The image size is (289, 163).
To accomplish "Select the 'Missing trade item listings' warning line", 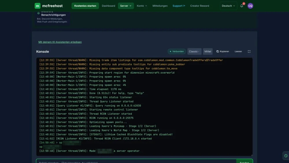I will click(131, 60).
